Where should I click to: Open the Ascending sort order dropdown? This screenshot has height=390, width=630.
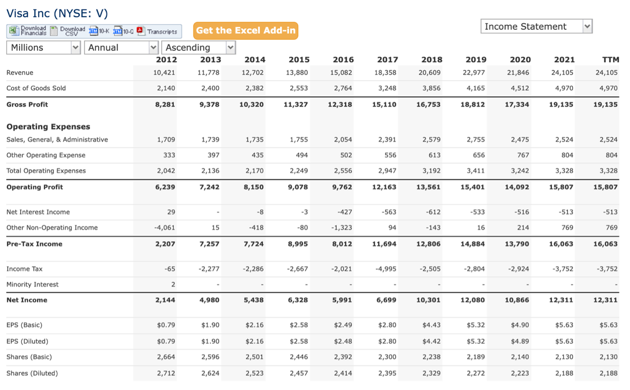[199, 47]
